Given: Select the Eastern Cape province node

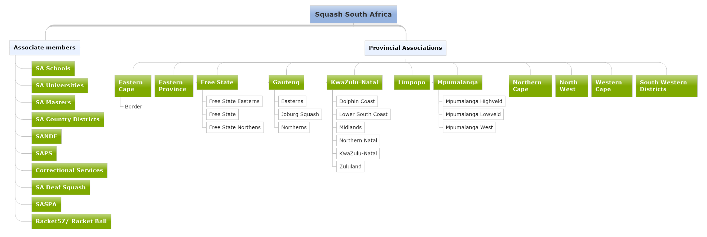Looking at the screenshot, I should (133, 86).
